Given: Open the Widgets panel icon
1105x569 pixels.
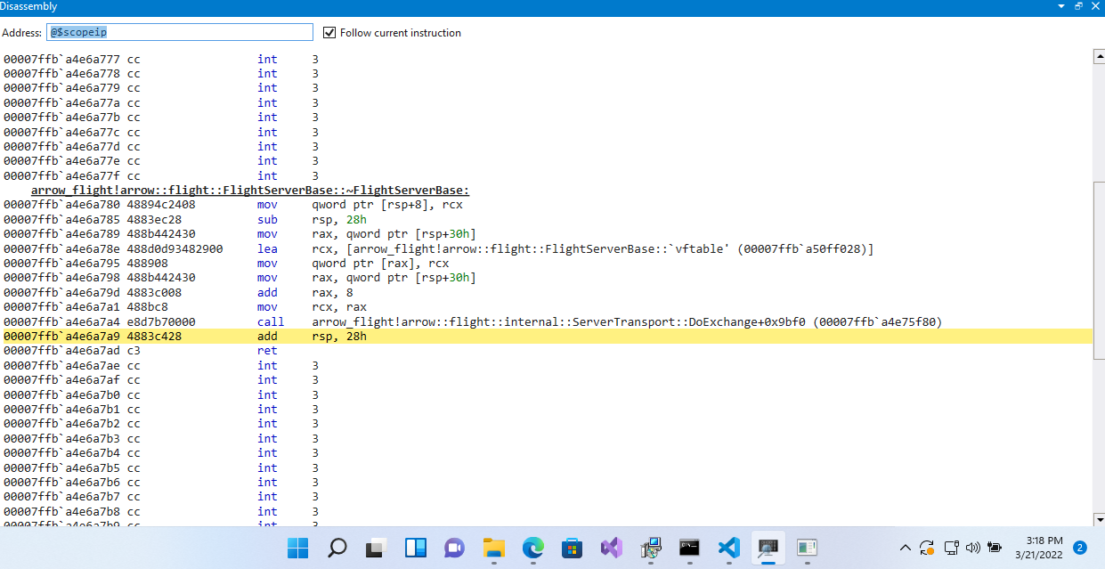Looking at the screenshot, I should point(416,548).
